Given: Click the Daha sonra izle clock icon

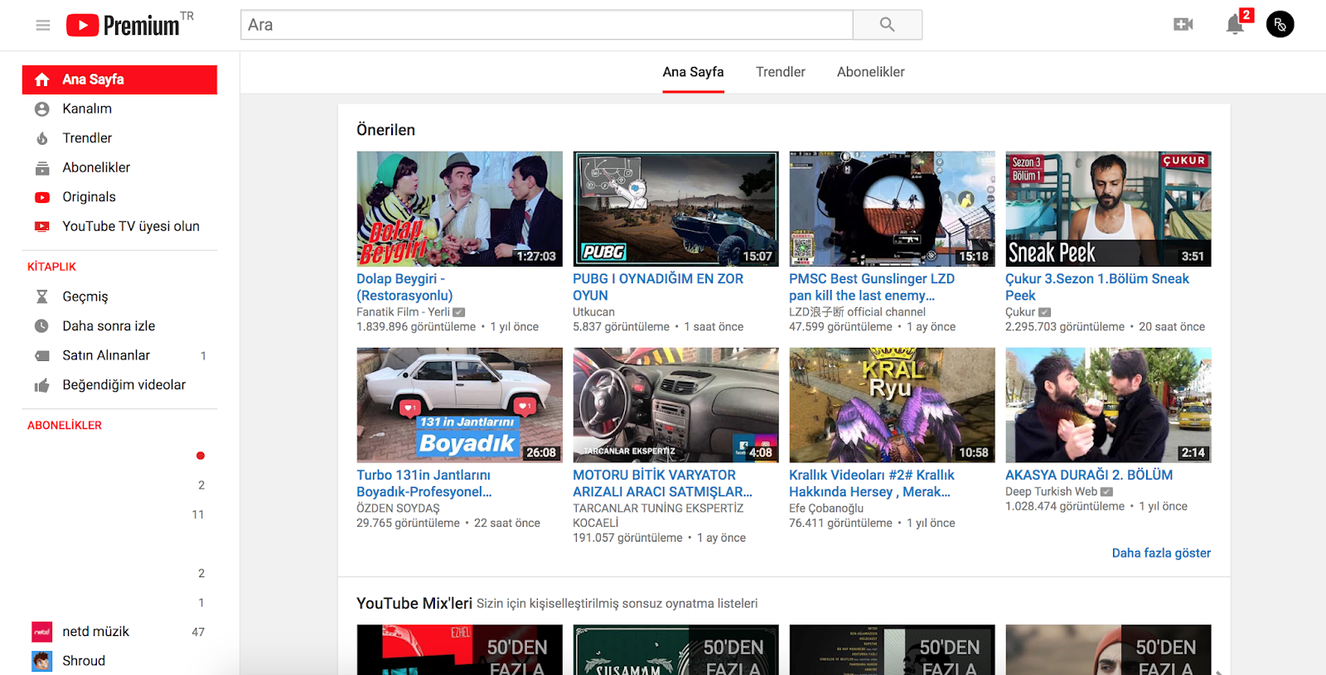Looking at the screenshot, I should [x=42, y=326].
